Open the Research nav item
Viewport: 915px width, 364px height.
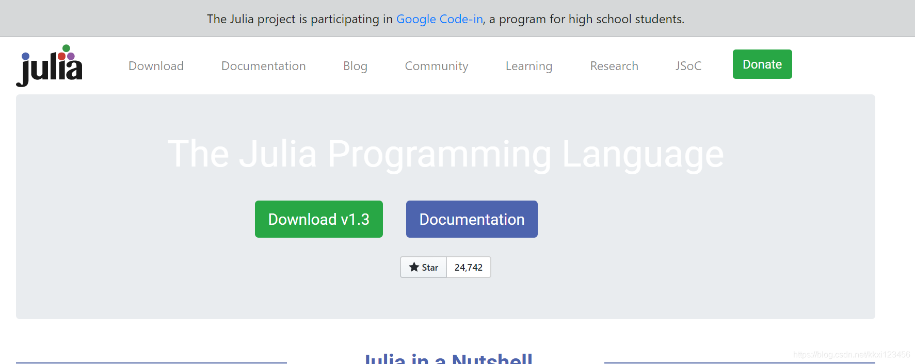pyautogui.click(x=614, y=66)
